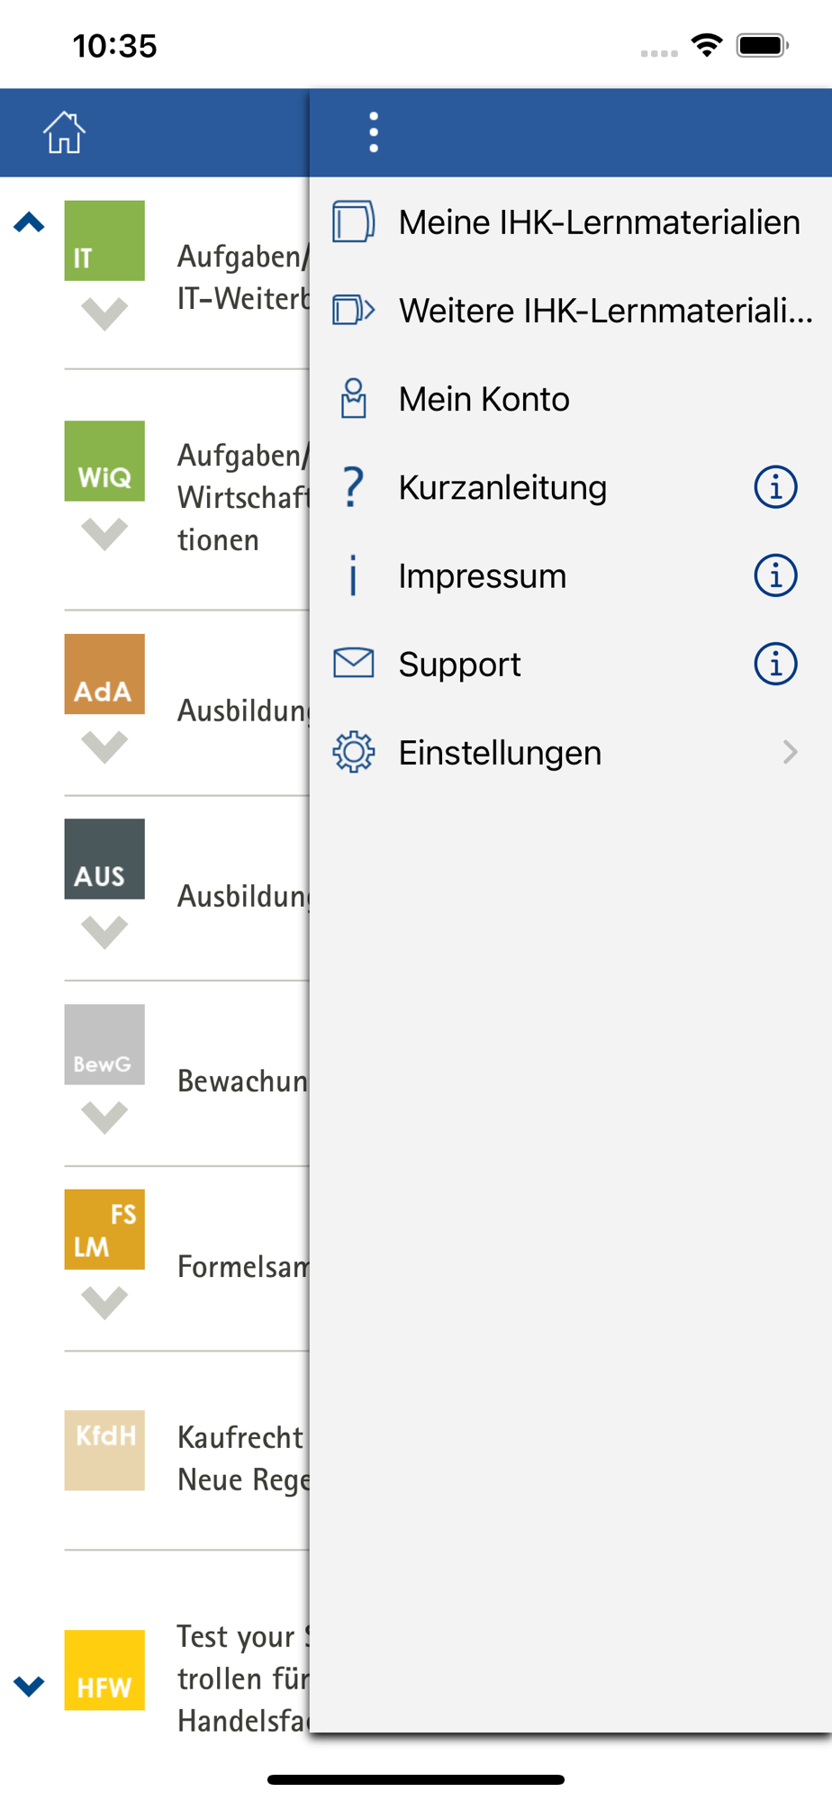
Task: Open the Impressum entry
Action: 483,575
